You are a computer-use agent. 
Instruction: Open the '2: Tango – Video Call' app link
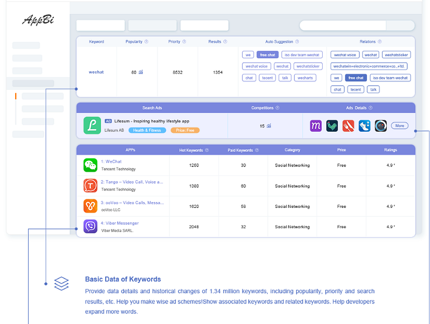(132, 182)
